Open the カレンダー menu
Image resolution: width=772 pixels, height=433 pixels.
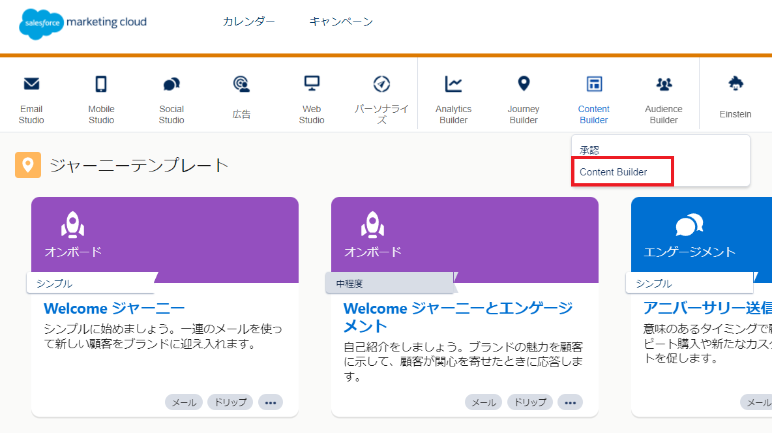point(248,22)
